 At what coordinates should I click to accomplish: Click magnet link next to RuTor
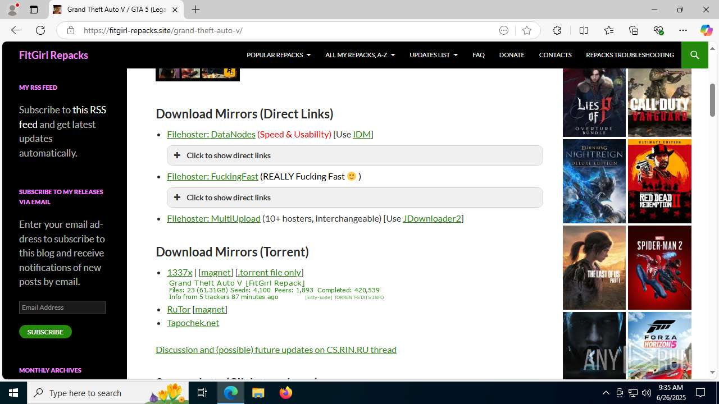click(210, 309)
